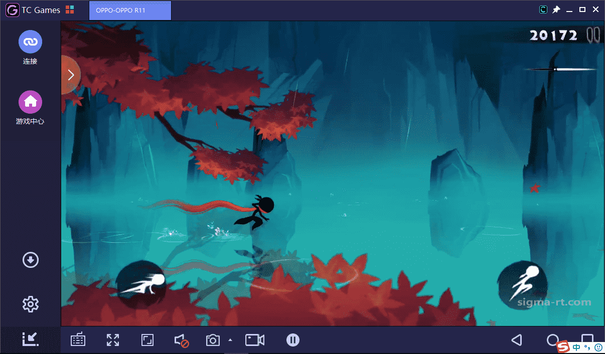Tap the Android back triangle button
Viewport: 605px width, 354px height.
point(516,340)
